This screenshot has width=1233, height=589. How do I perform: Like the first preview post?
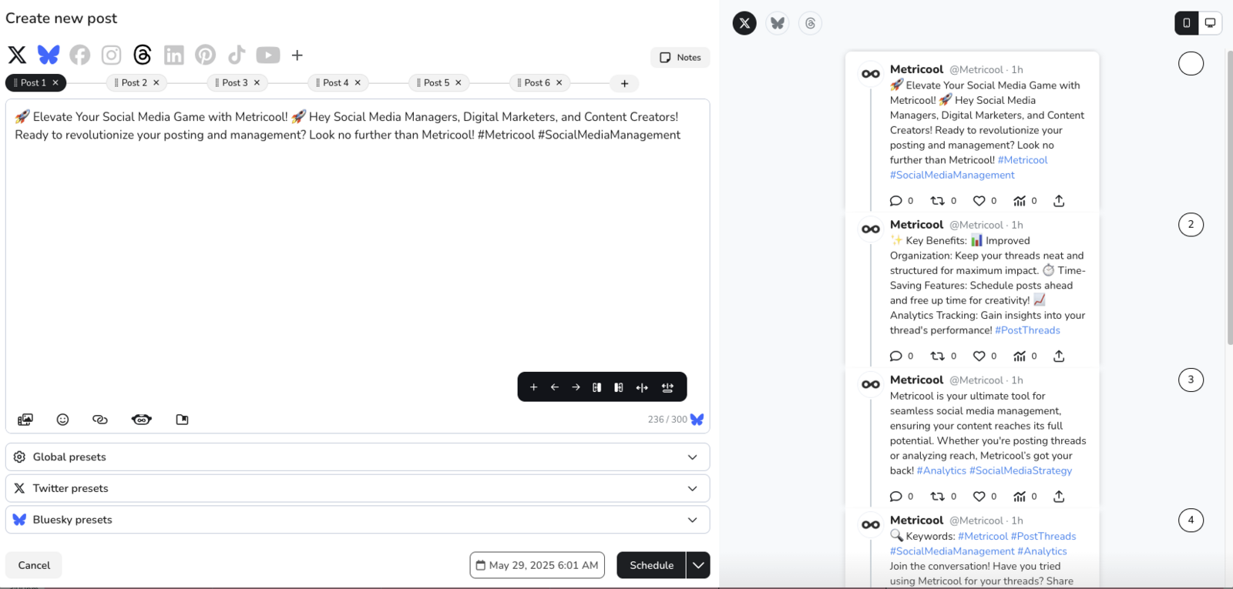tap(979, 201)
